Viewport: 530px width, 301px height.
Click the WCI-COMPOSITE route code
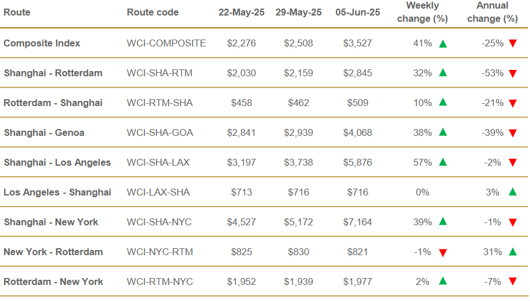[x=166, y=43]
